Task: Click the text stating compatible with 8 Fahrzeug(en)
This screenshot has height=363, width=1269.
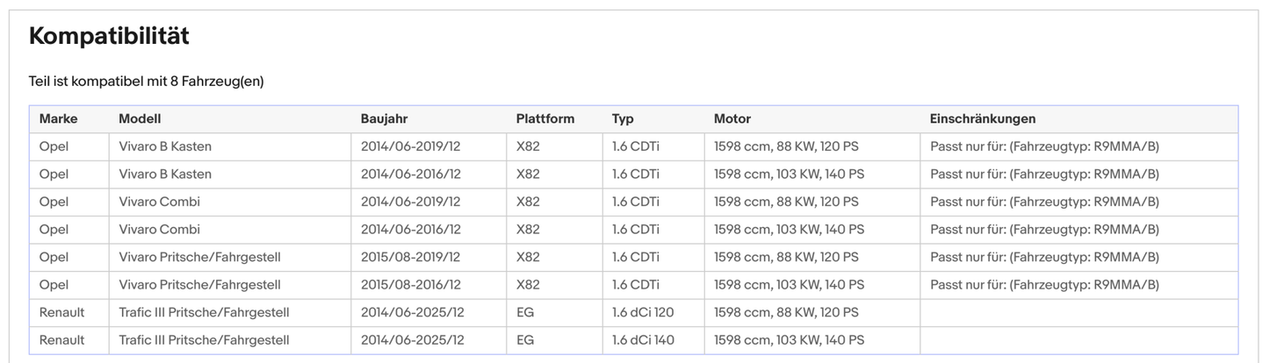Action: click(x=146, y=82)
